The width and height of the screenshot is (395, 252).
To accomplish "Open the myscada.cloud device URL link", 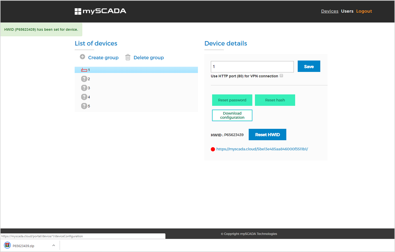I will coord(262,149).
